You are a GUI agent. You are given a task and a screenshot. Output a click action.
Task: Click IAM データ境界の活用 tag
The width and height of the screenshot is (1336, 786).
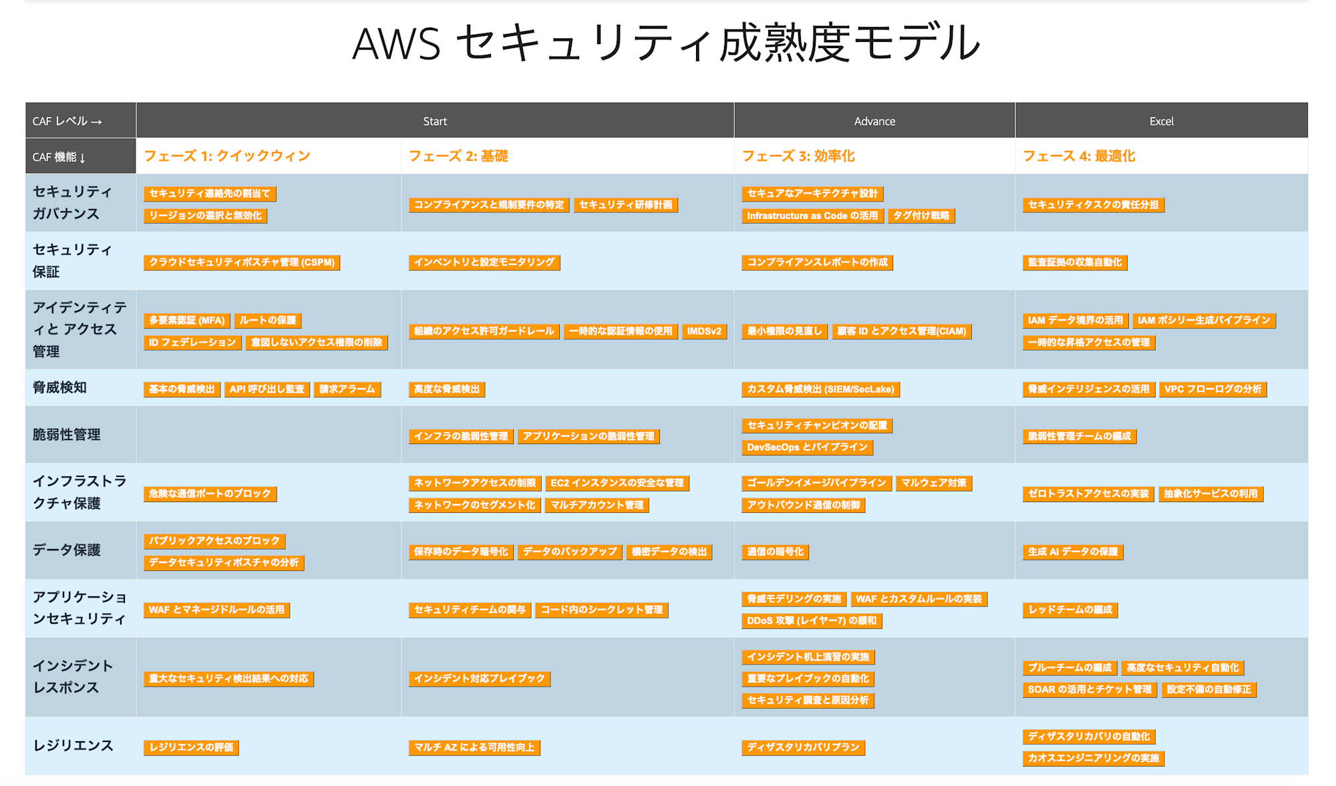(x=1075, y=321)
